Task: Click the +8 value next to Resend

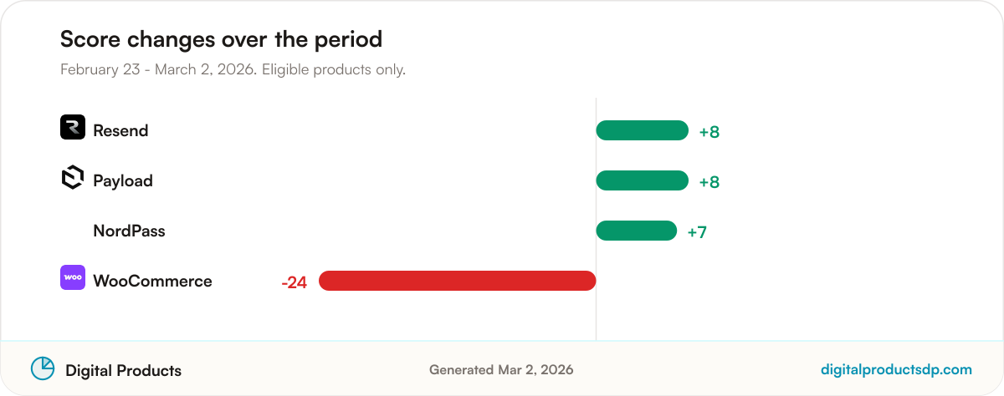Action: tap(709, 132)
